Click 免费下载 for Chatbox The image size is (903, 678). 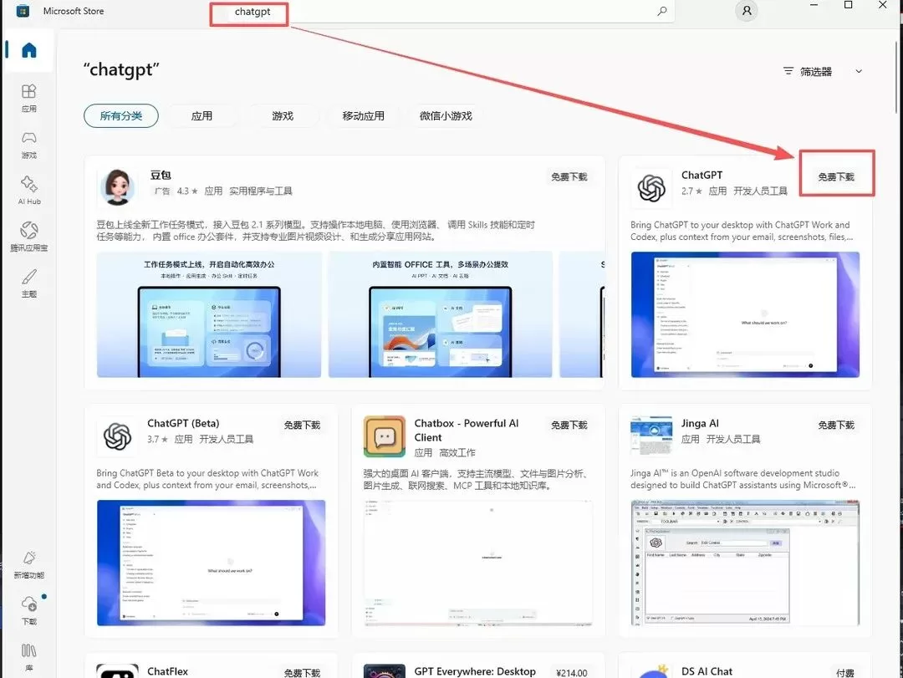coord(569,426)
